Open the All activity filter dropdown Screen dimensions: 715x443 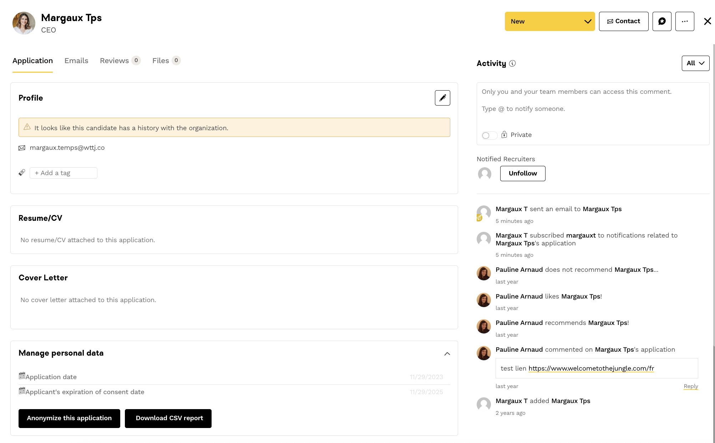(695, 63)
